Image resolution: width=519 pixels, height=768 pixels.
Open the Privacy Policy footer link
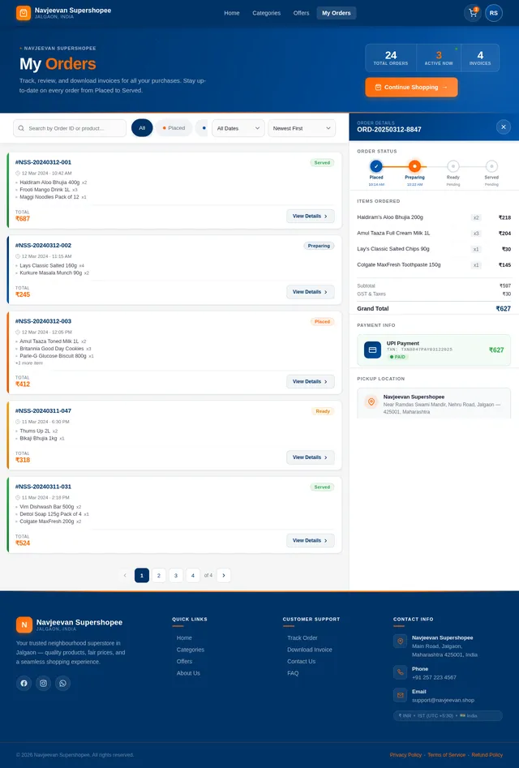click(405, 754)
